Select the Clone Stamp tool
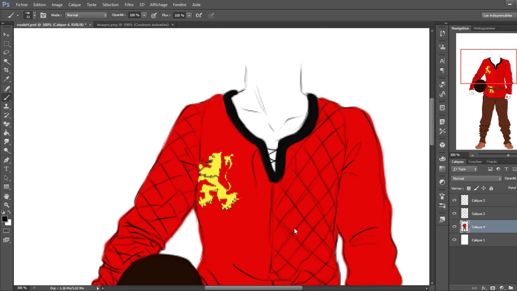The height and width of the screenshot is (291, 517). click(6, 106)
